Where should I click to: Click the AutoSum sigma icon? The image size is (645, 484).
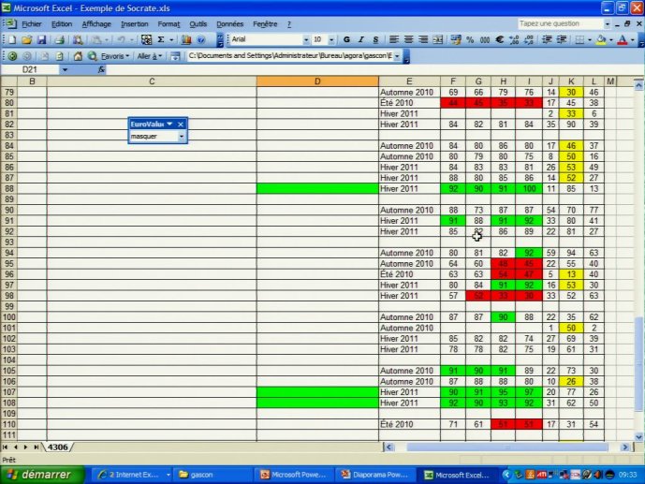[x=161, y=40]
